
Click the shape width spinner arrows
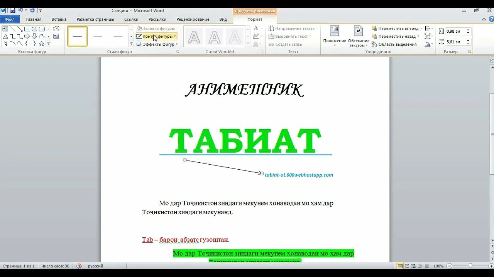coord(468,42)
